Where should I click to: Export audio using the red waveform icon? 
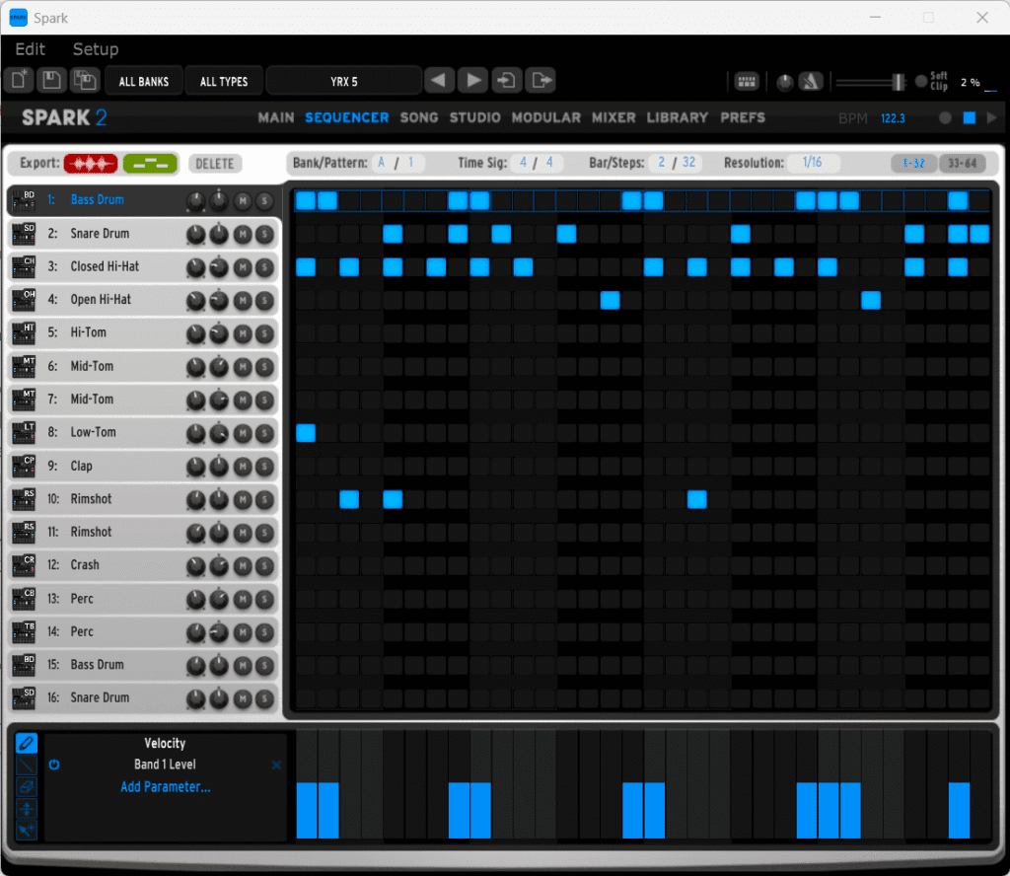point(91,163)
